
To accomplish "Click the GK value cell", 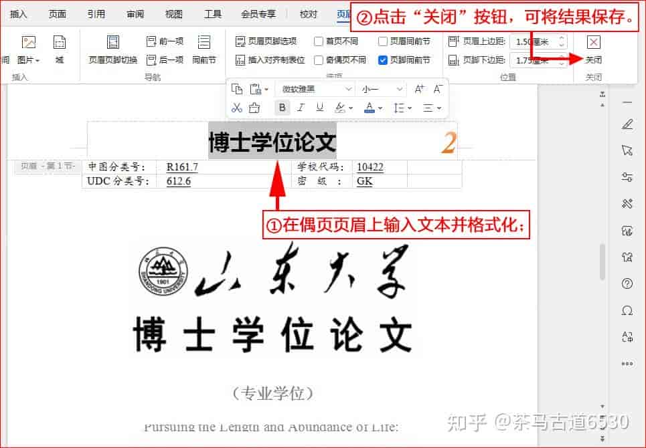I will click(365, 181).
